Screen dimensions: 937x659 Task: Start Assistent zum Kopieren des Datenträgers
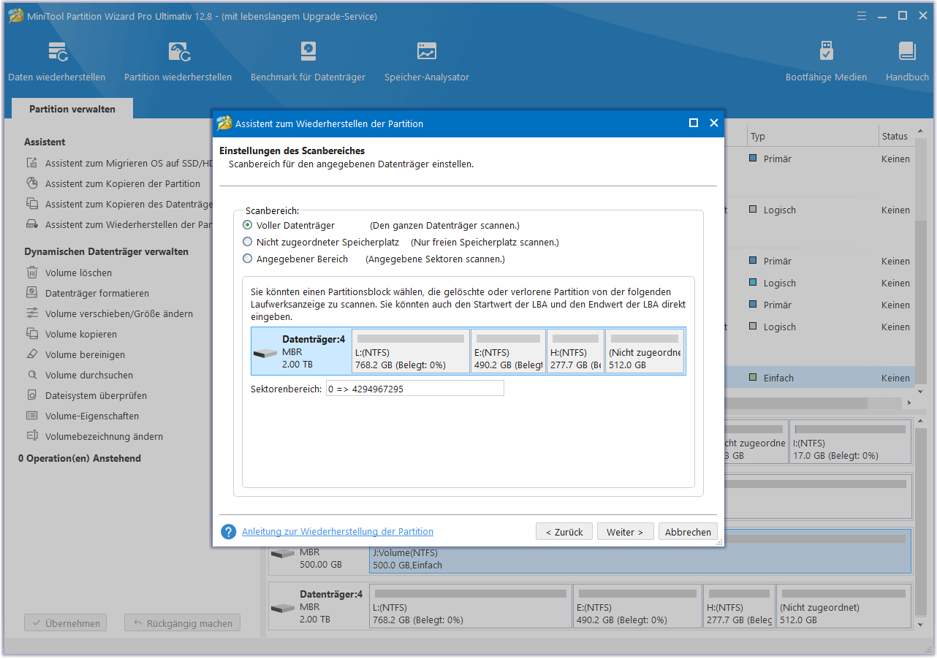tap(119, 205)
